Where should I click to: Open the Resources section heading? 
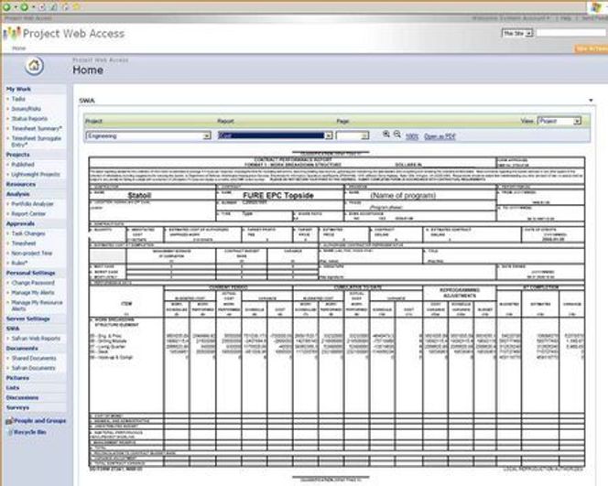tap(20, 184)
